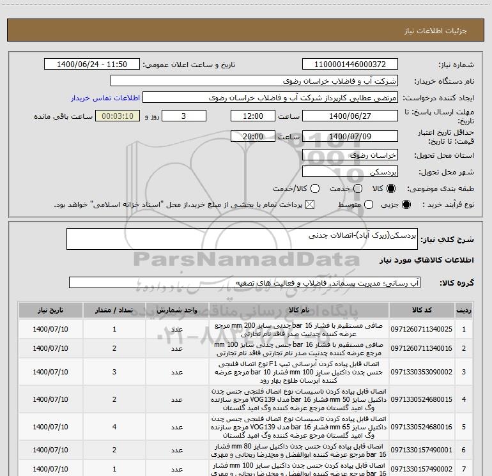Image resolution: width=492 pixels, height=476 pixels.
Task: Select the خدمت radio button
Action: click(x=358, y=188)
